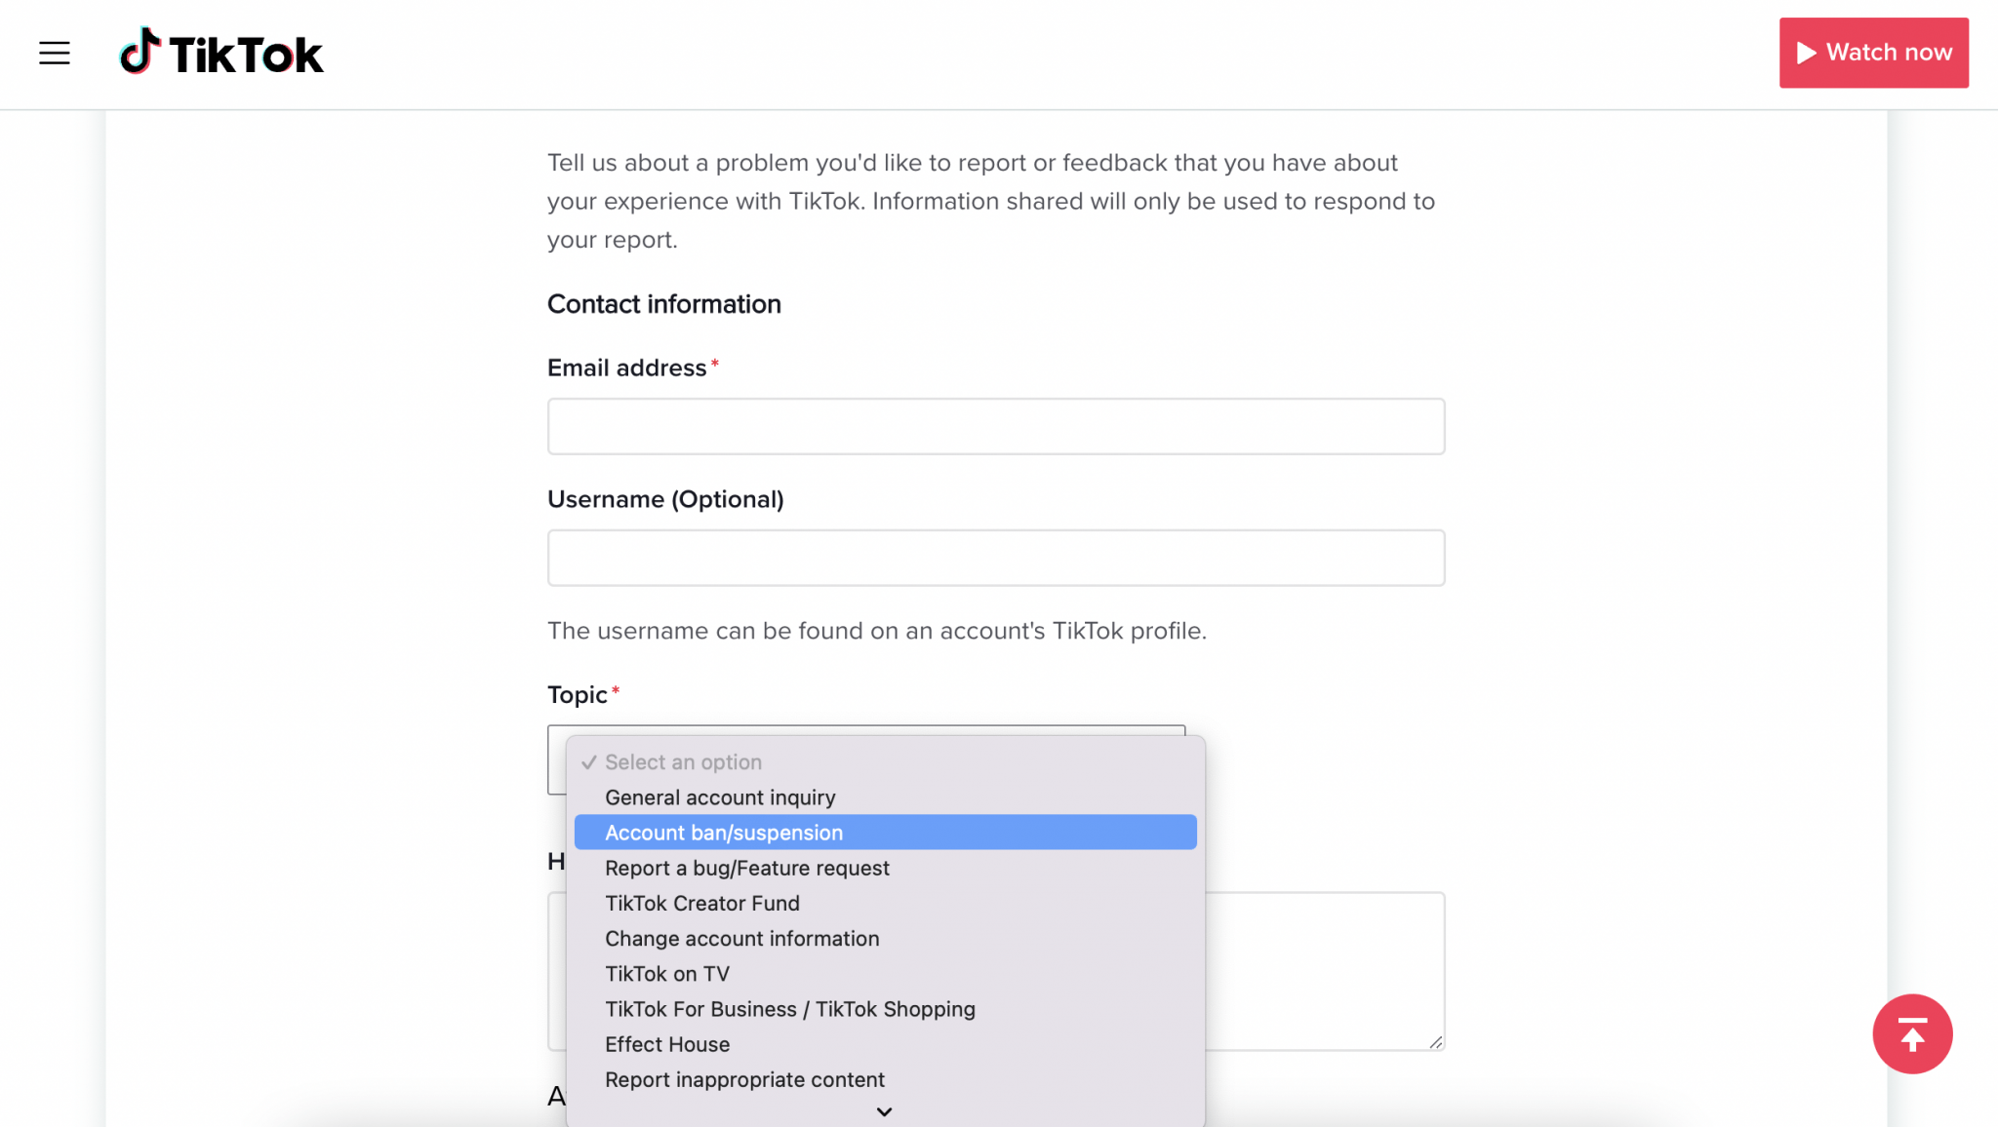Choose TikTok on TV from the list
This screenshot has height=1127, width=1998.
coord(666,973)
